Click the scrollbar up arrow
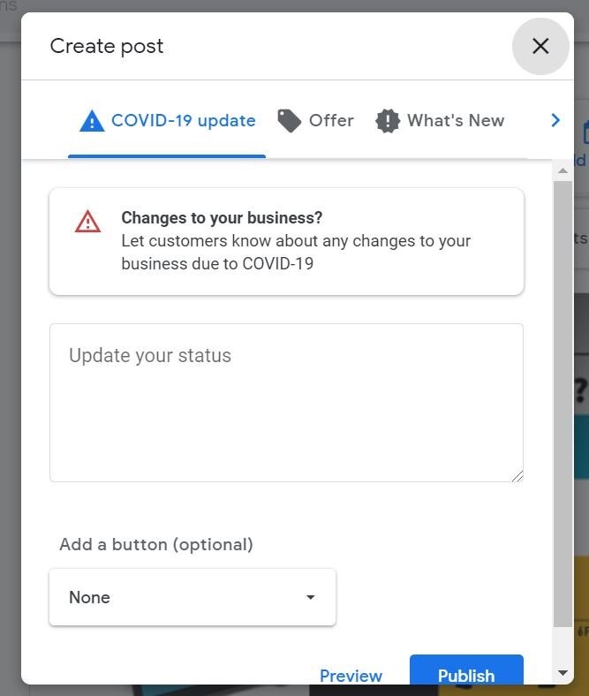 [x=563, y=170]
